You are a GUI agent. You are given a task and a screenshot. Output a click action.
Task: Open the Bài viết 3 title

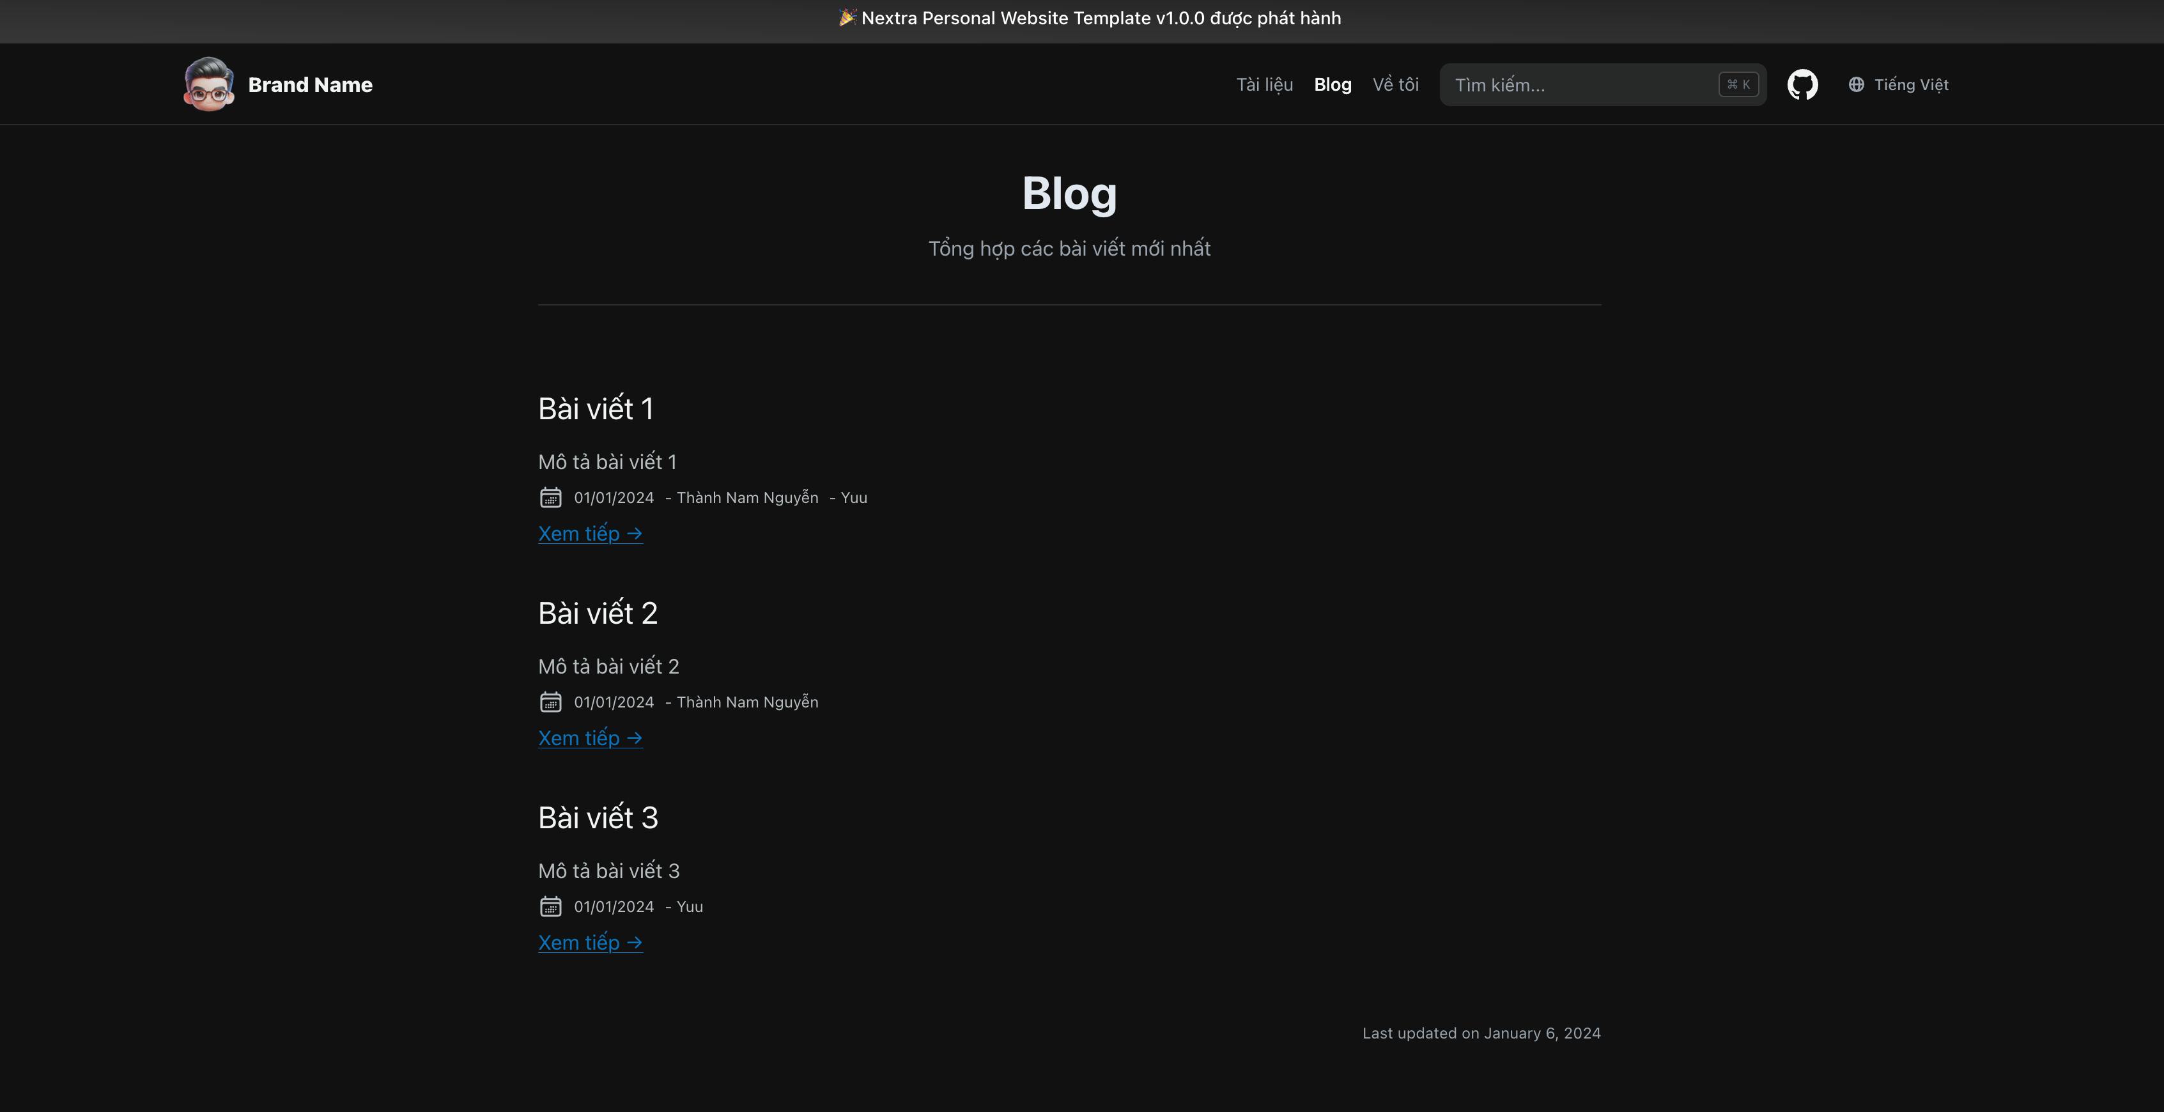coord(598,818)
